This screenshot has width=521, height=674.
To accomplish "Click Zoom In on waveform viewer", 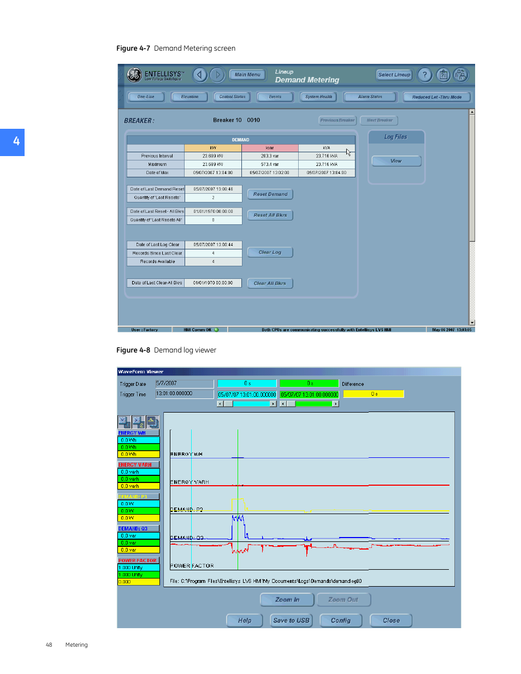I will pyautogui.click(x=287, y=600).
